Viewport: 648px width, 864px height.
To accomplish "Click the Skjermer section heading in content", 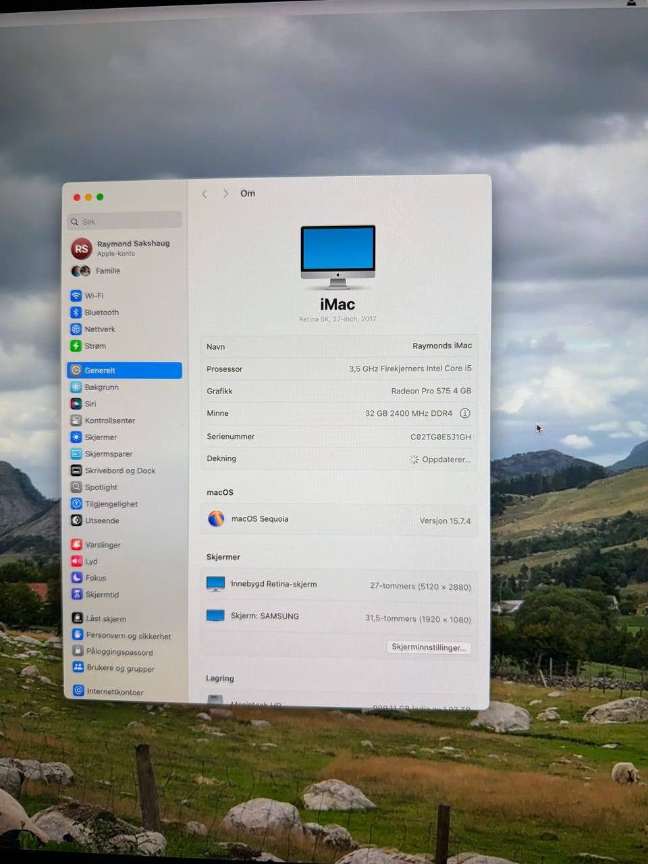I will point(223,557).
